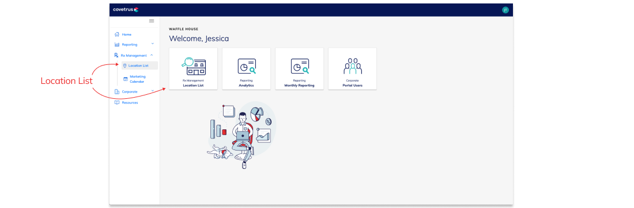This screenshot has height=208, width=634.
Task: Click the Corporate building icon
Action: coord(117,91)
